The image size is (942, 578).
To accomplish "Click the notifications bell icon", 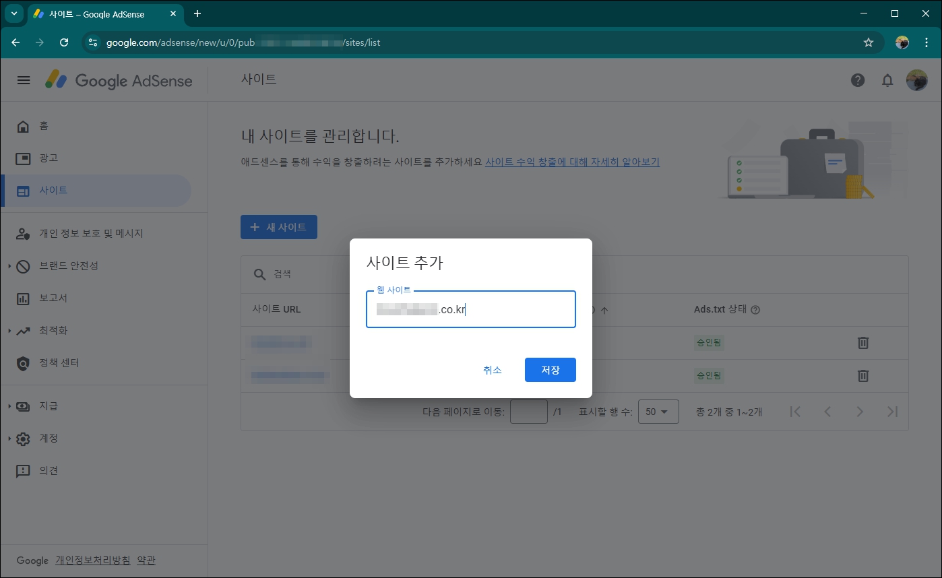I will [887, 79].
